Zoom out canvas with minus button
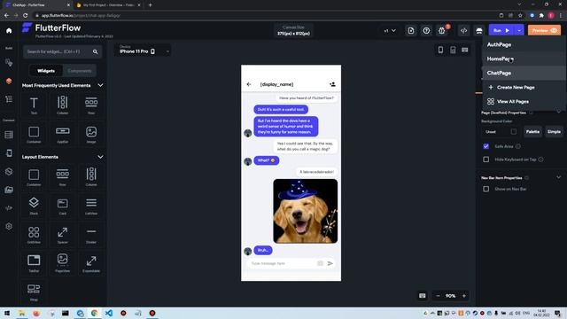The image size is (567, 319). 439,296
